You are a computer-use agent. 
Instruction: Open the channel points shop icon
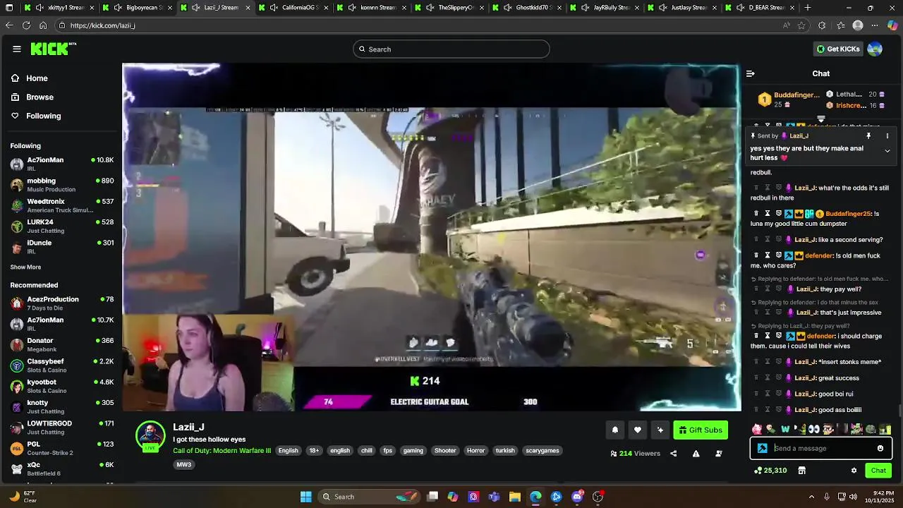pos(801,471)
